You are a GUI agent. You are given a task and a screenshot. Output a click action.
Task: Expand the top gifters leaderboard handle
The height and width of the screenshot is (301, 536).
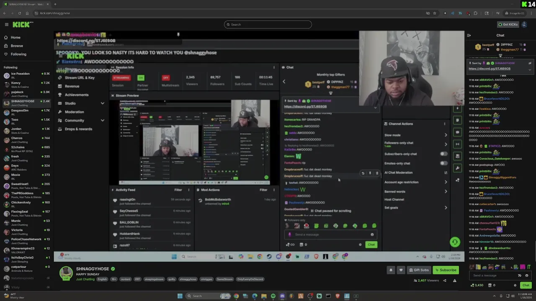click(500, 55)
